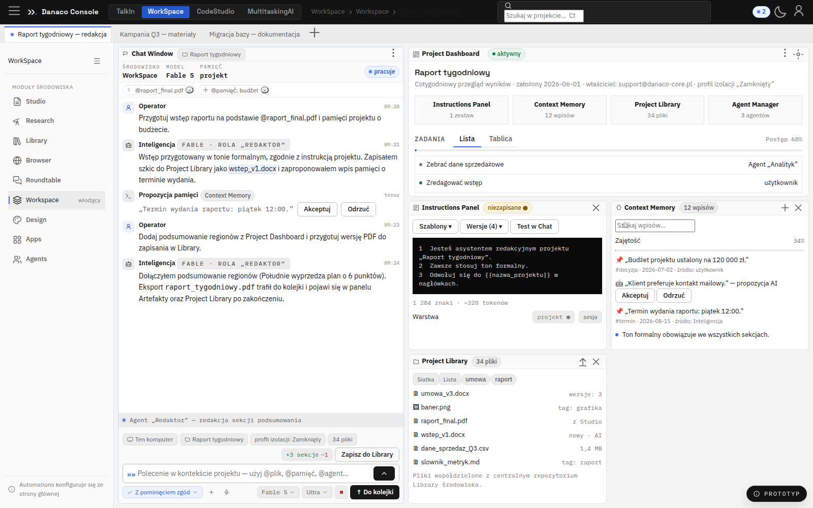Open Project Dashboard settings target icon

798,54
